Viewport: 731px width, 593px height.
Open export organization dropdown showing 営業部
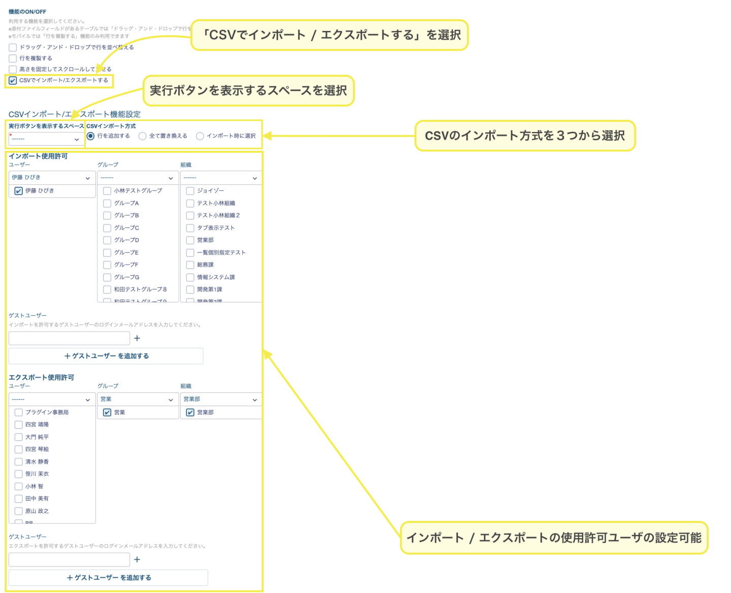tap(221, 400)
